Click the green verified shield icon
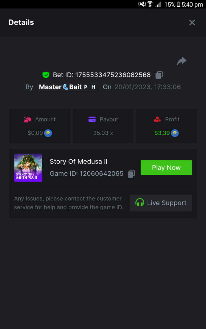The width and height of the screenshot is (206, 329). (46, 75)
